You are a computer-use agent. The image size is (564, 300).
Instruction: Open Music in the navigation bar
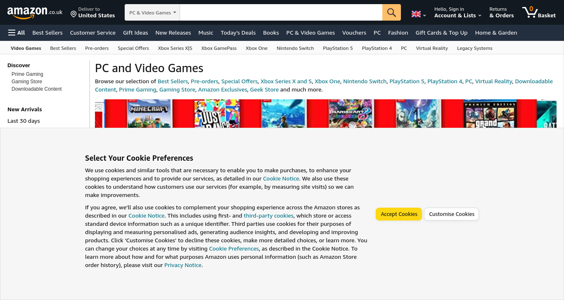pos(206,33)
